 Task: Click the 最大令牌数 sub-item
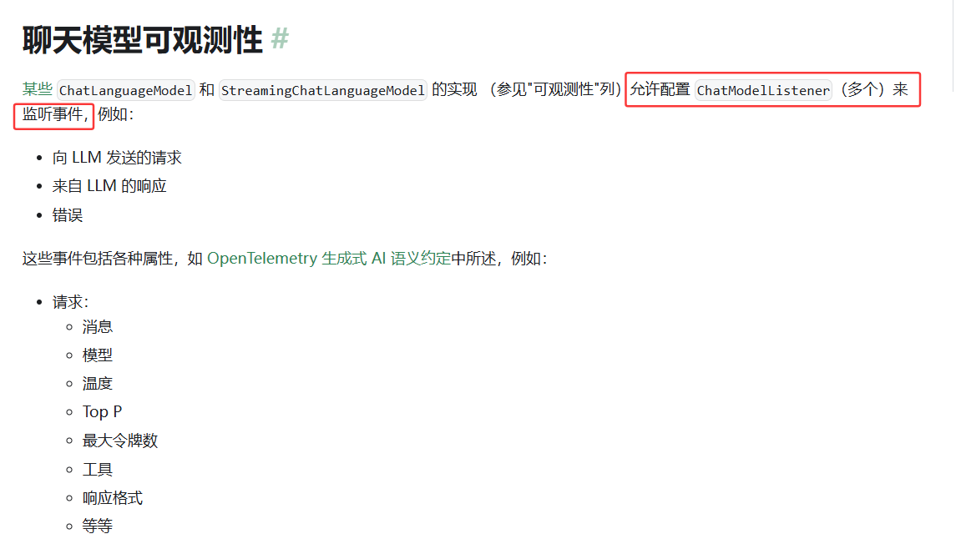[120, 441]
